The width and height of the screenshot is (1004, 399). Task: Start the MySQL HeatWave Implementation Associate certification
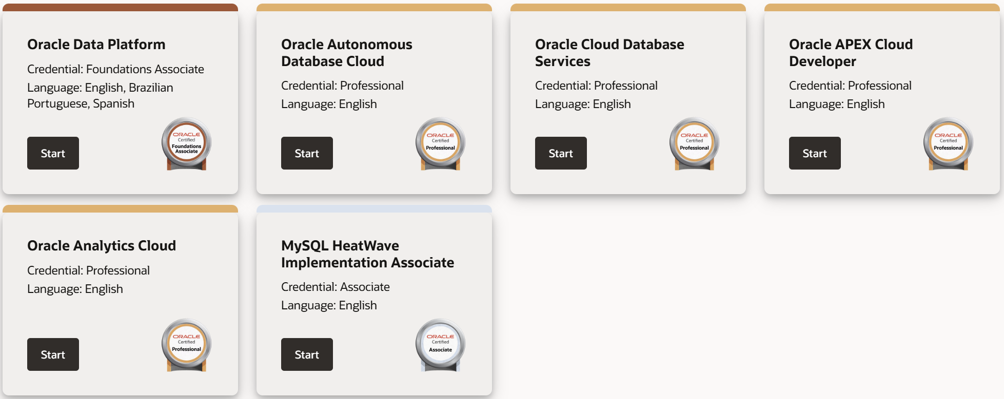(x=307, y=354)
